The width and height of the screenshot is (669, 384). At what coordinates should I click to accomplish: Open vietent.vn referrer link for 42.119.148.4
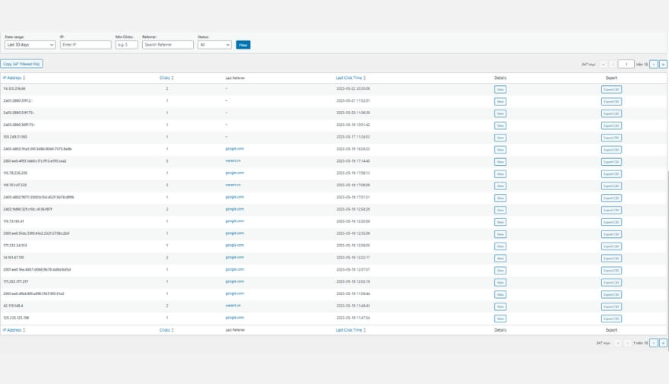point(233,306)
